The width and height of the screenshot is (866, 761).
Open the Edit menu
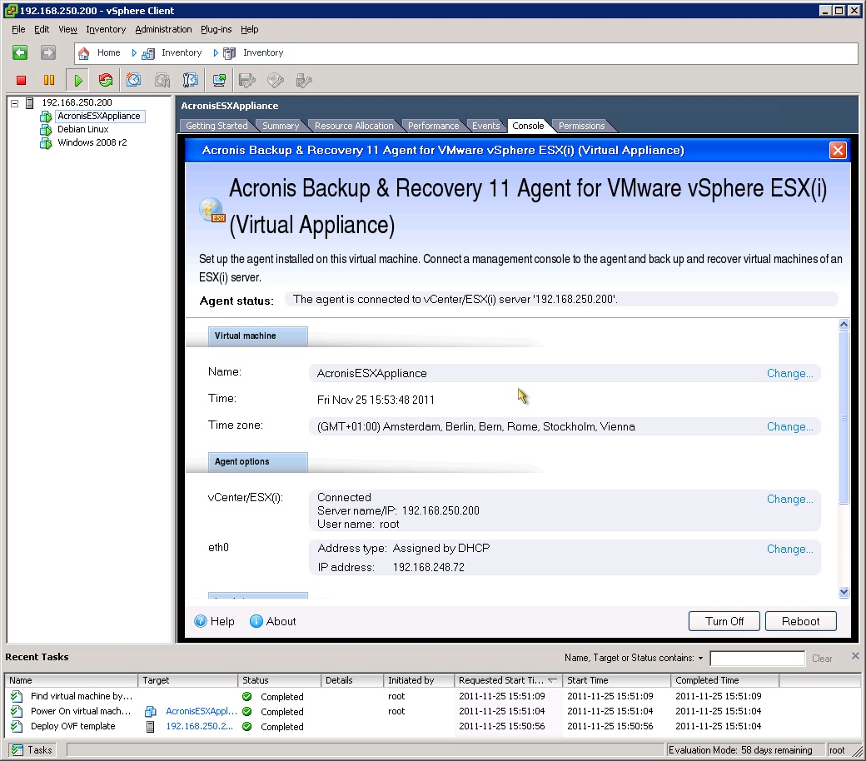(42, 29)
